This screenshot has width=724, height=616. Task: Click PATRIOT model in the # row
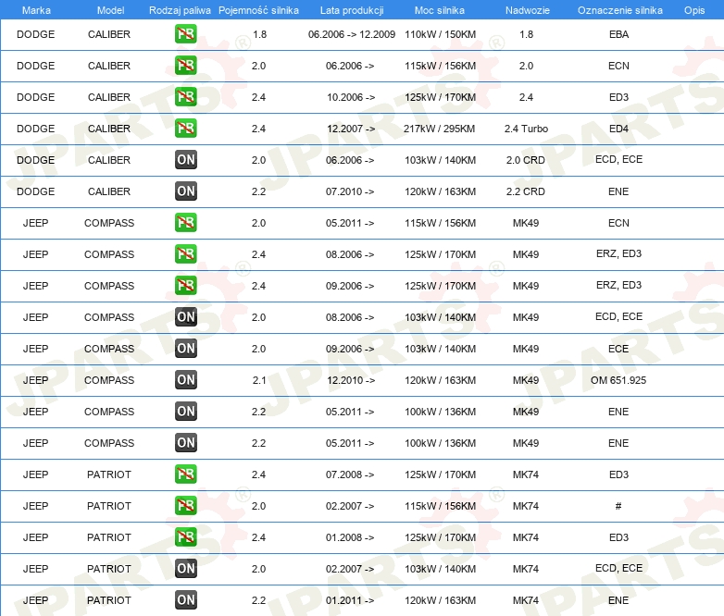pos(109,506)
